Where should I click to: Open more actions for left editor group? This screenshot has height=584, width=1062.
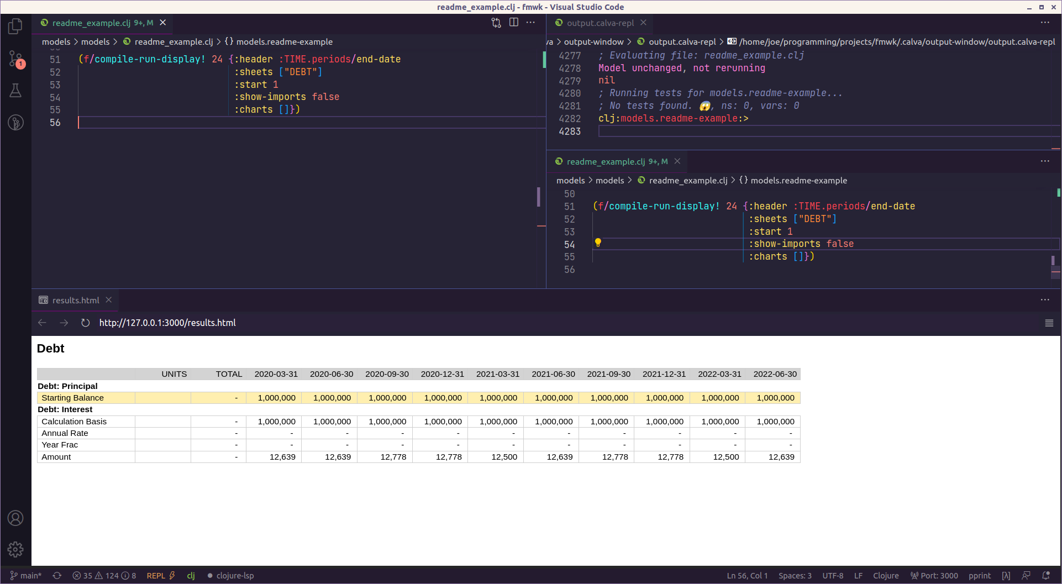click(x=530, y=23)
